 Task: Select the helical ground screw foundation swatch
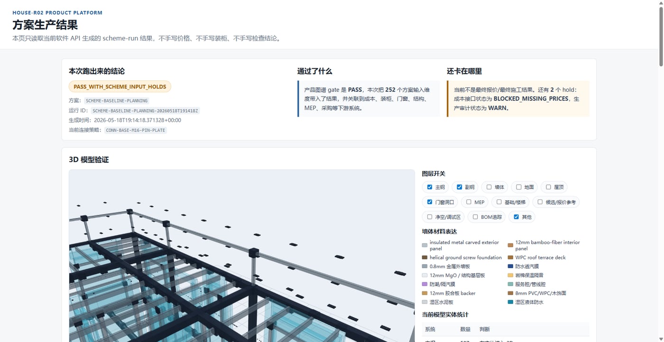424,258
